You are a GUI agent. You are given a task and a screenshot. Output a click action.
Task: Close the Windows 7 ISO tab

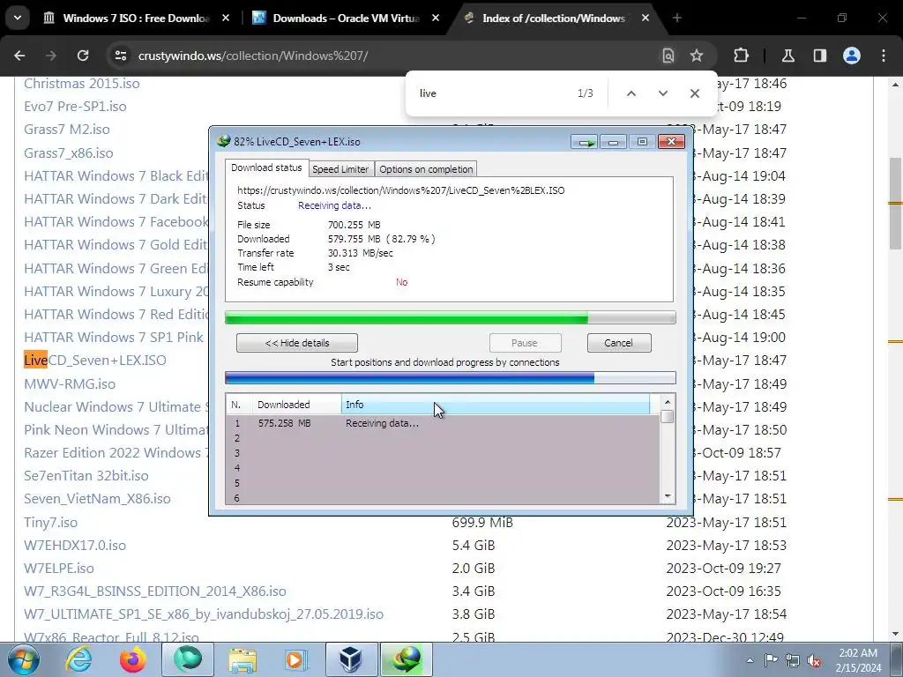coord(226,18)
